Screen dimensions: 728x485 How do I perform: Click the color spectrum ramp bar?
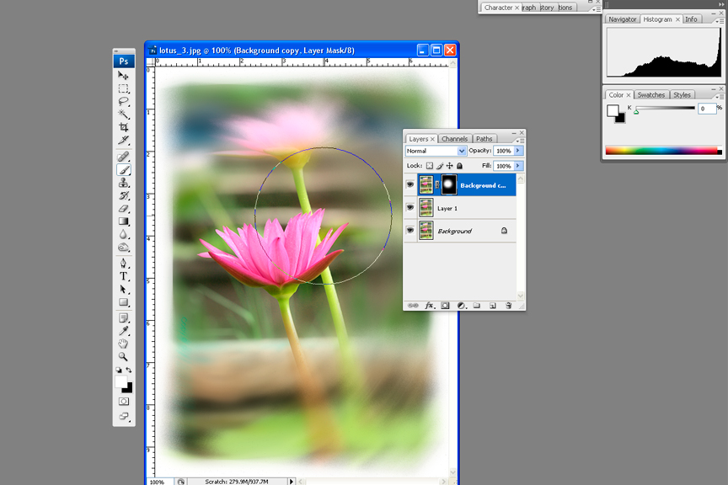tap(663, 152)
